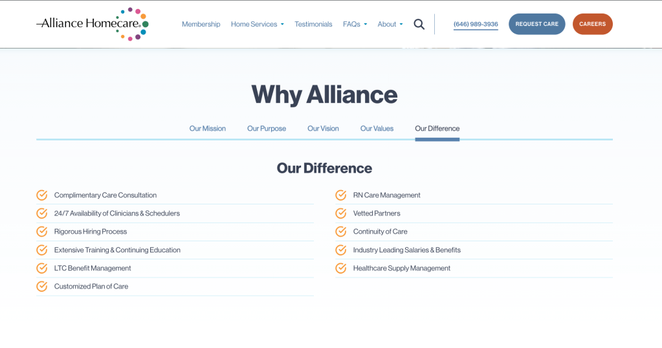
Task: Click the Alliance Homecare logo
Action: pyautogui.click(x=93, y=24)
